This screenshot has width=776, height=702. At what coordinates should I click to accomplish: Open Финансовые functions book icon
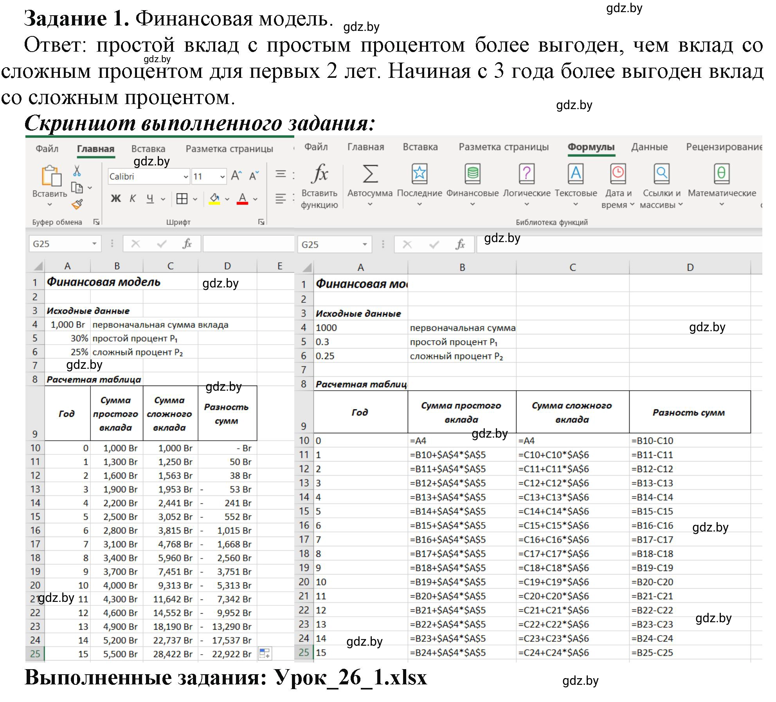473,173
